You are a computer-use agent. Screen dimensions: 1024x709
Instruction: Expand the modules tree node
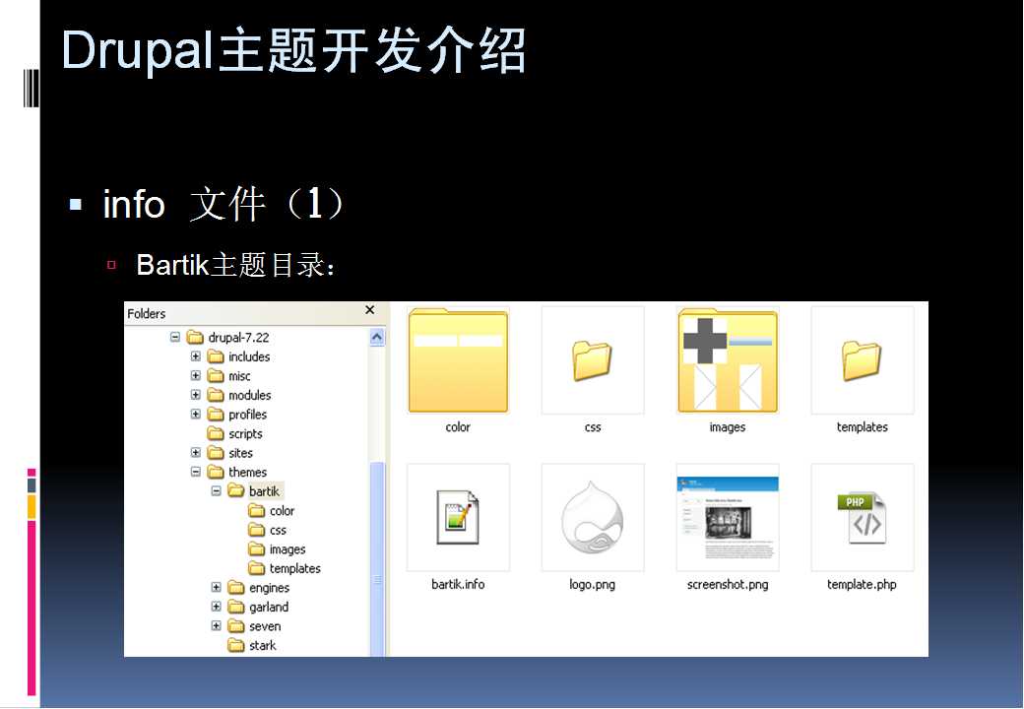pos(195,395)
